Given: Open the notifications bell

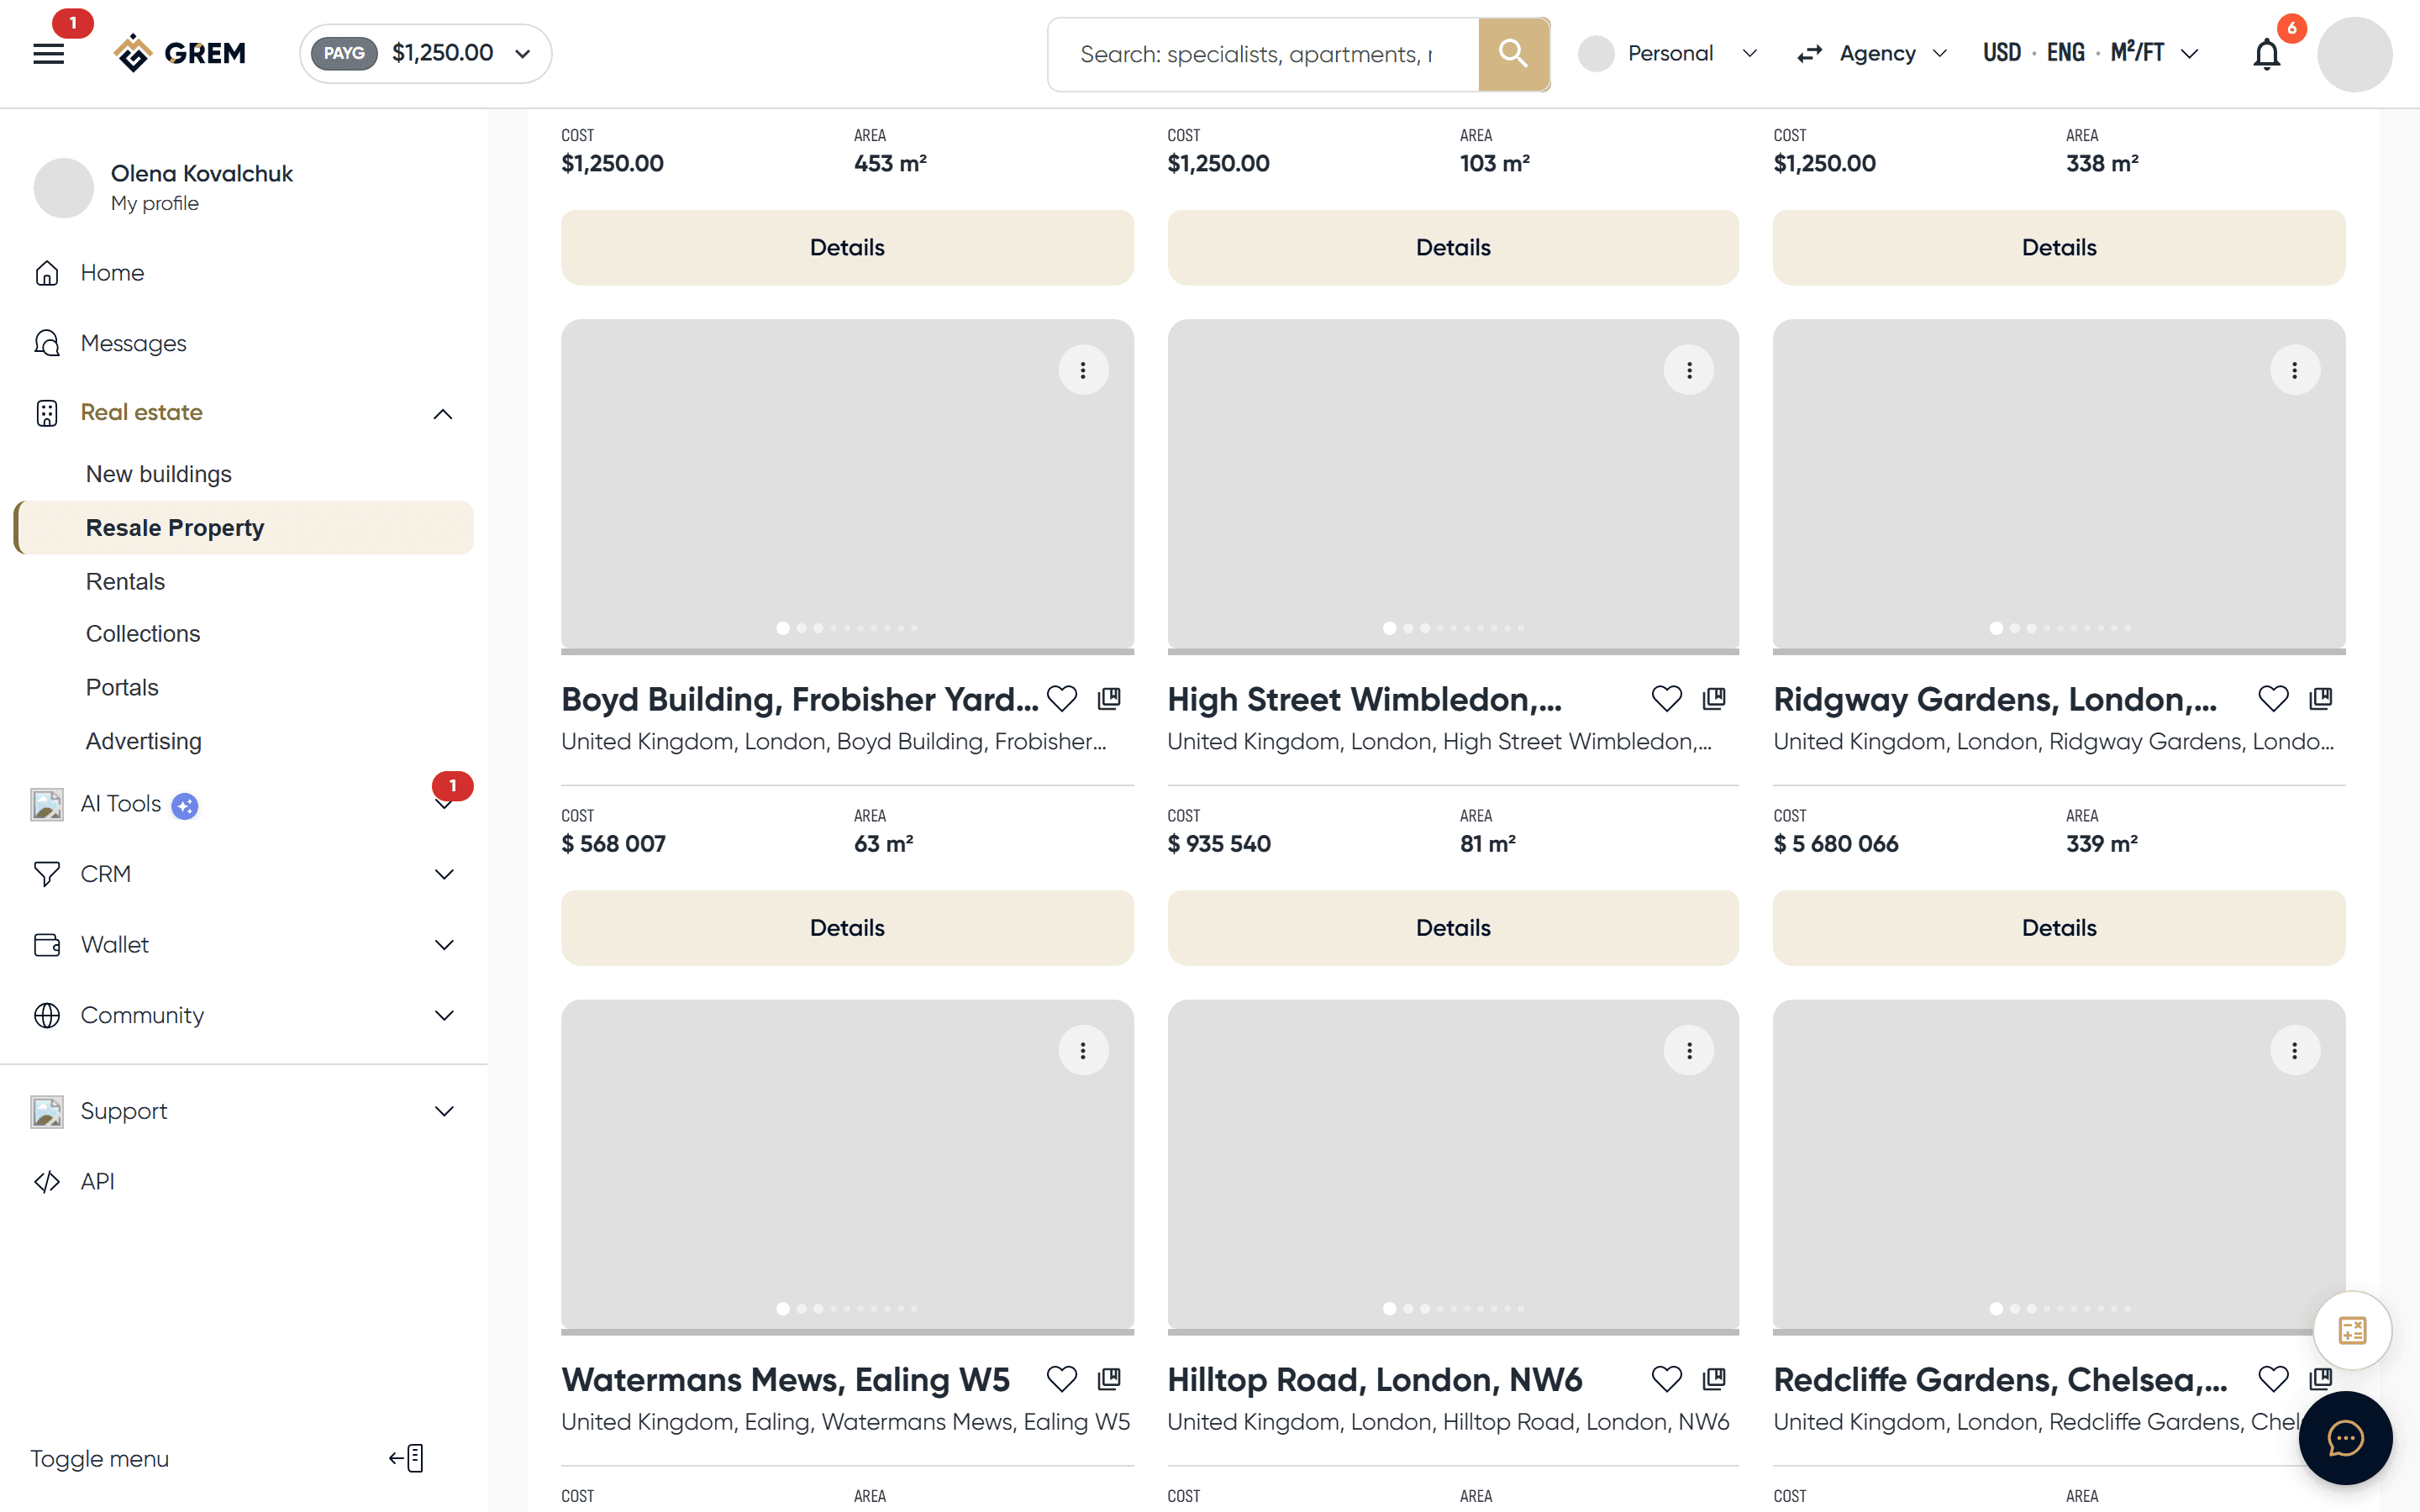Looking at the screenshot, I should pos(2266,54).
